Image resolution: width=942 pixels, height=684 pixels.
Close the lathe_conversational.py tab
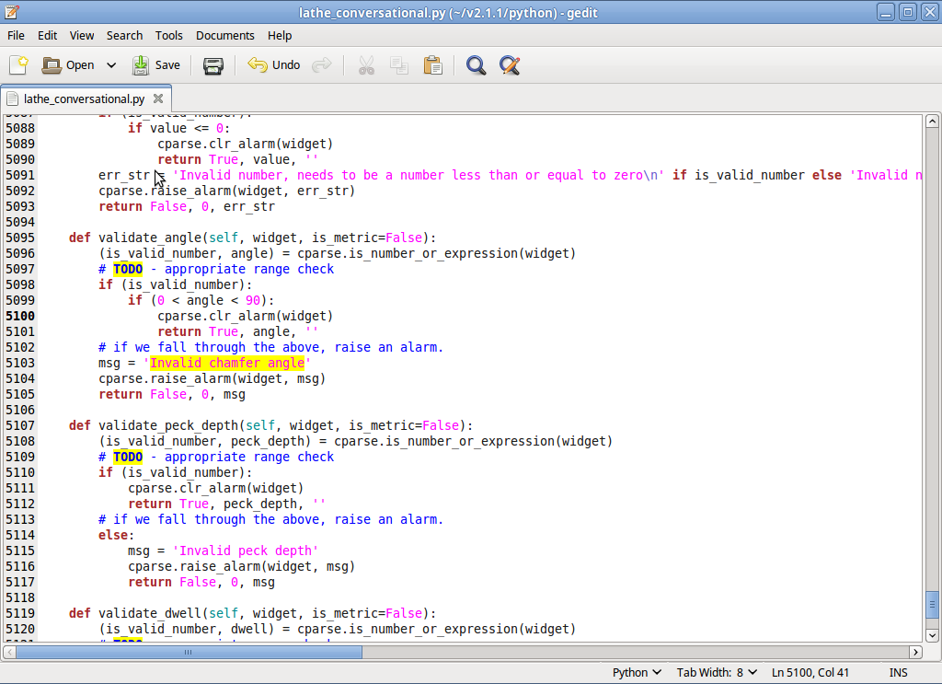(158, 99)
